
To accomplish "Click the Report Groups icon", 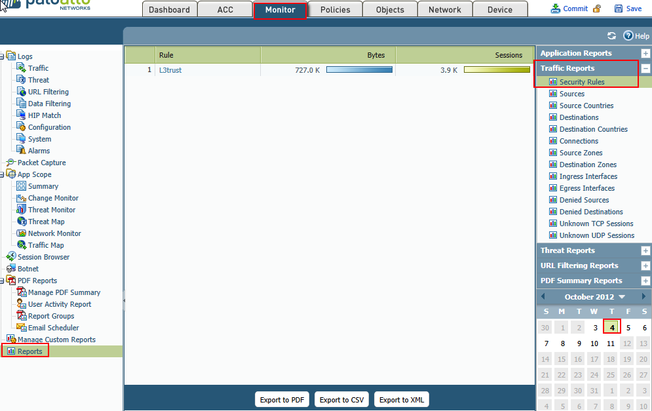I will coord(21,315).
